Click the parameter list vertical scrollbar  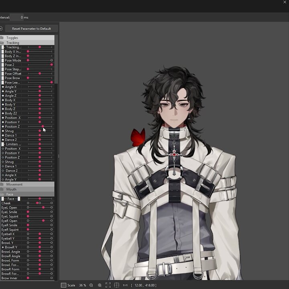coord(57,59)
